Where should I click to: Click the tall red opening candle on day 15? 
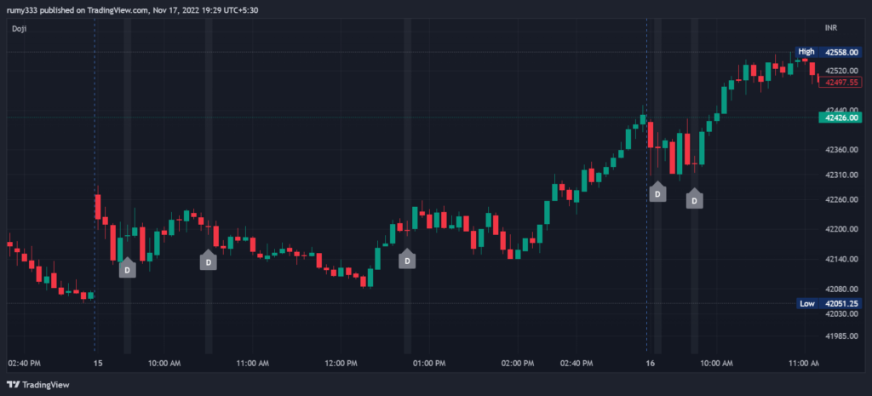98,208
